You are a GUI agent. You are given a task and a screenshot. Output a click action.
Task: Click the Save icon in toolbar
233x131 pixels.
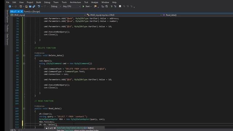click(x=30, y=7)
